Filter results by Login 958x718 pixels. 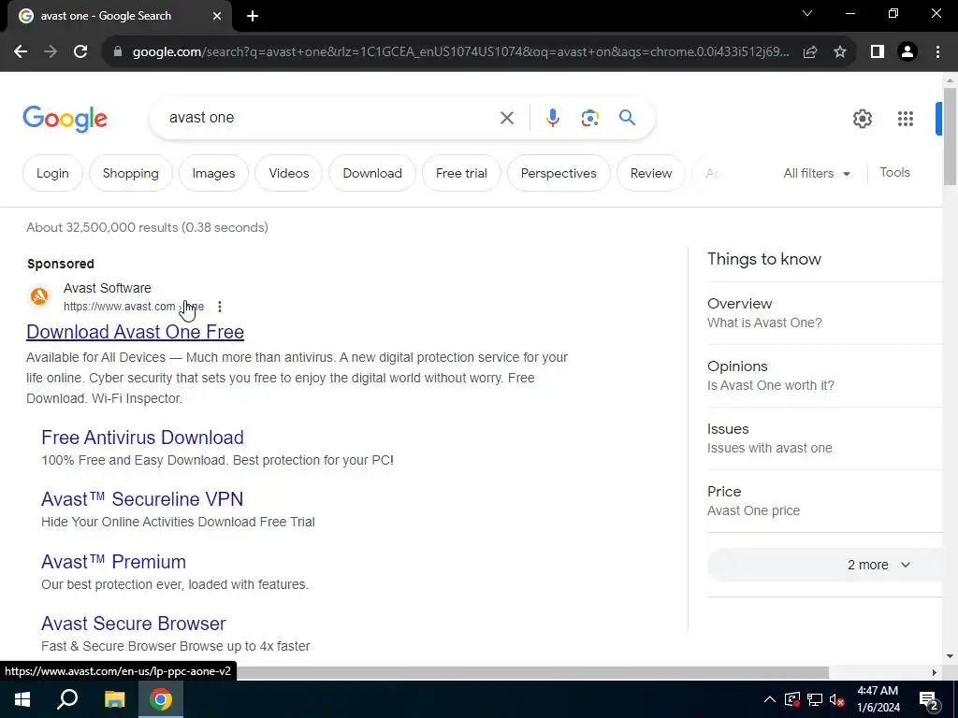pos(52,173)
